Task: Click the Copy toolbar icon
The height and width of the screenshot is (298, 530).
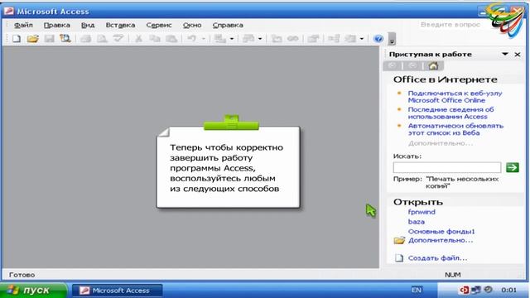Action: (155, 39)
